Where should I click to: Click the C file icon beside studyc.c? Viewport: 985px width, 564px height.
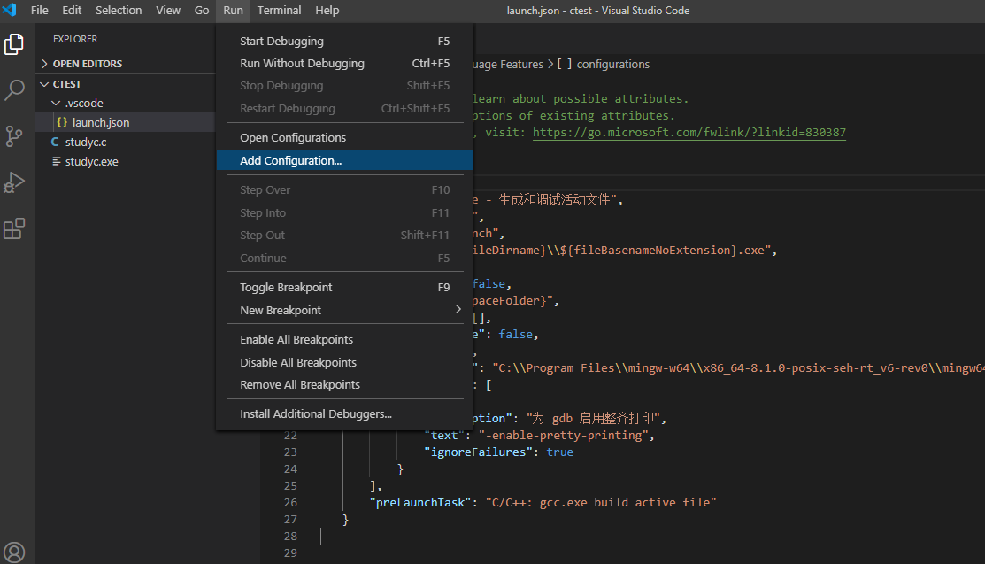coord(55,142)
